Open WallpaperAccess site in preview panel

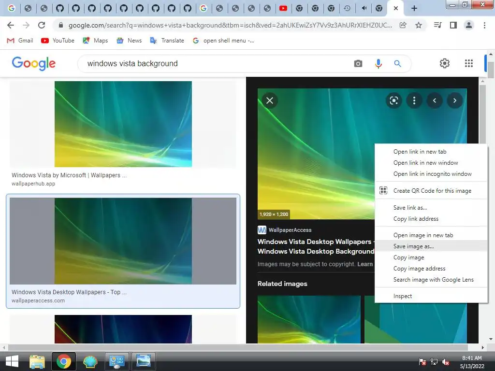284,230
